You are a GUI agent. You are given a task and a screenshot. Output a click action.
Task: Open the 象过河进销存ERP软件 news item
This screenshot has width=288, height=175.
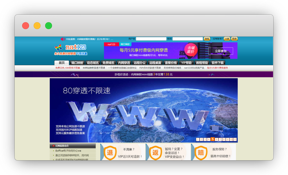tap(72, 155)
